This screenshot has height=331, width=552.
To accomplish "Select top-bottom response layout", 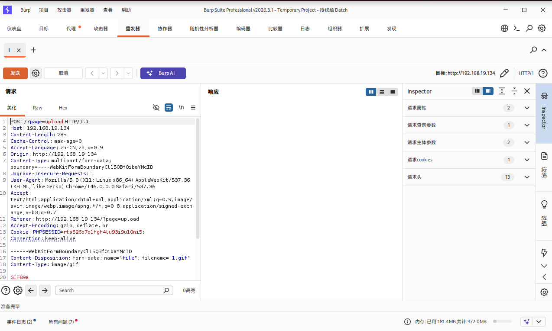I will click(x=382, y=92).
